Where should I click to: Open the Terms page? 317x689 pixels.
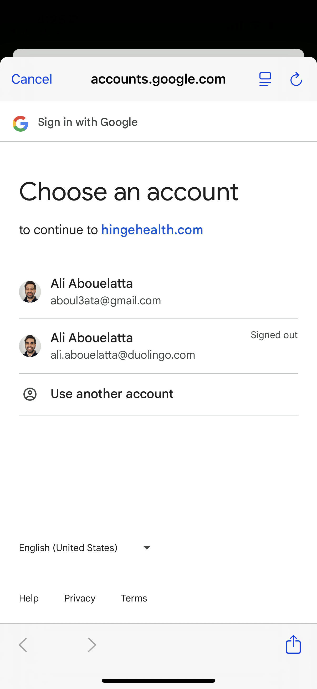[134, 598]
